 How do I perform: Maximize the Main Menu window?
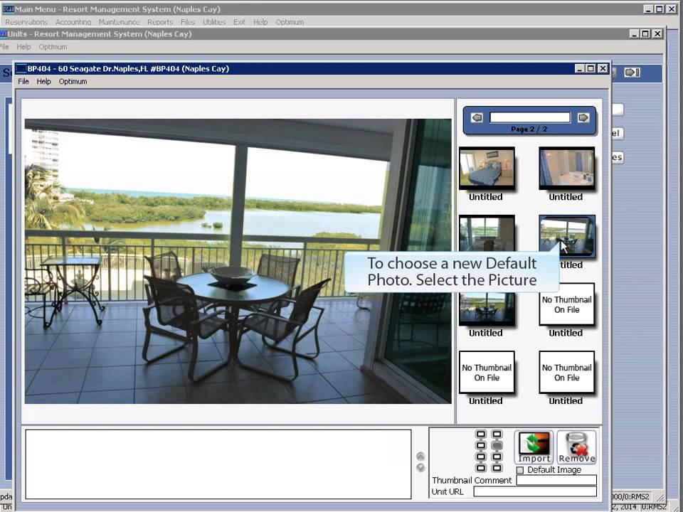pyautogui.click(x=660, y=9)
